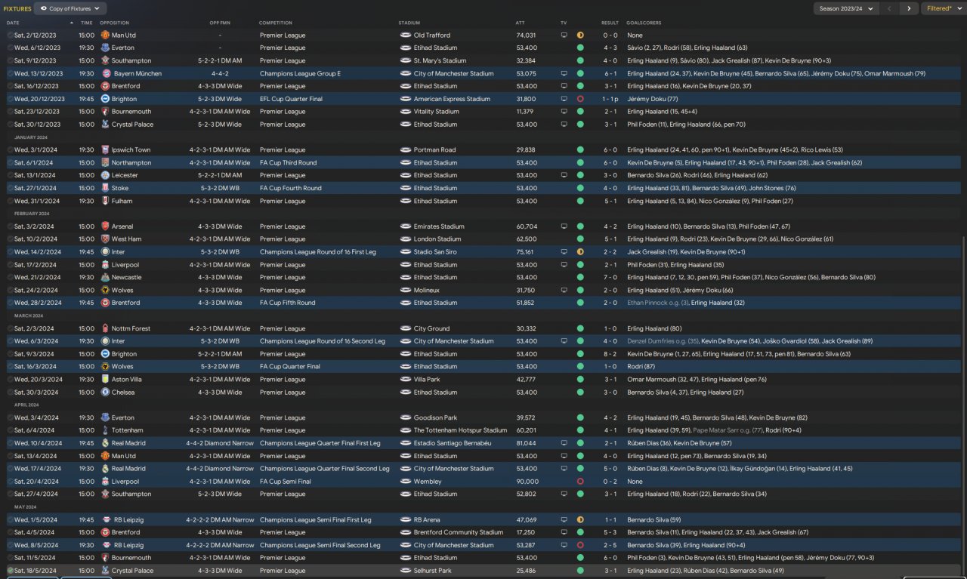This screenshot has width=967, height=579.
Task: Open the Bayern München team link
Action: [137, 73]
